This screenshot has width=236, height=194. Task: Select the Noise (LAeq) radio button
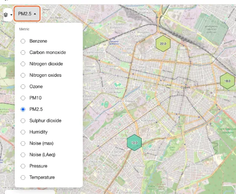click(23, 155)
